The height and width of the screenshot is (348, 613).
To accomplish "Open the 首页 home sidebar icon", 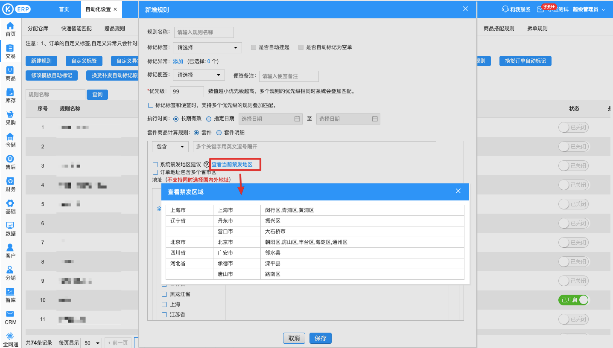I will coord(10,26).
